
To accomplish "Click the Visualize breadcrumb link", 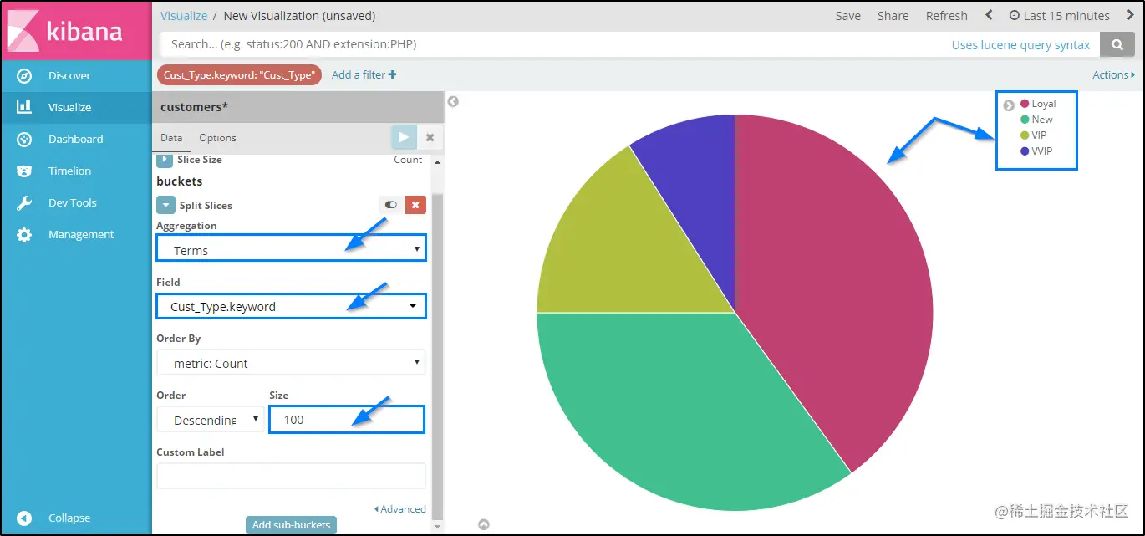I will point(184,15).
